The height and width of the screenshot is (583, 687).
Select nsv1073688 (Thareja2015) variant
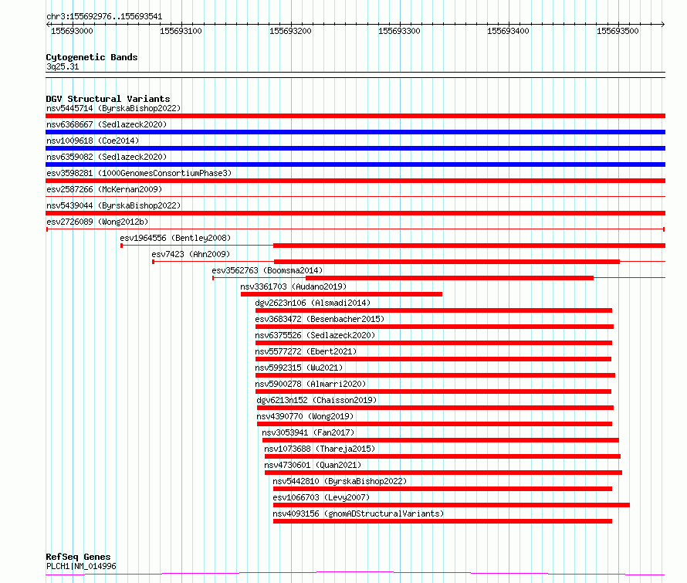point(320,449)
